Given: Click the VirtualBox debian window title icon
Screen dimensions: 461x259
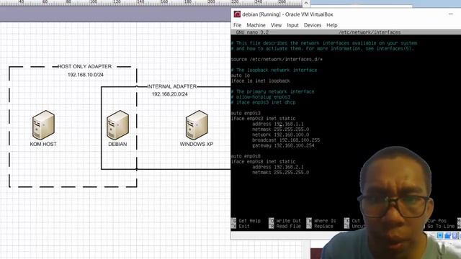Looking at the screenshot, I should (x=237, y=14).
